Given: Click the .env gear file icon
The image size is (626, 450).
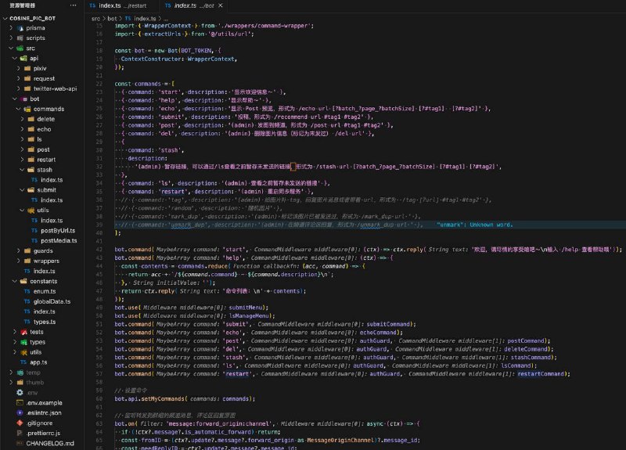Looking at the screenshot, I should click(20, 392).
